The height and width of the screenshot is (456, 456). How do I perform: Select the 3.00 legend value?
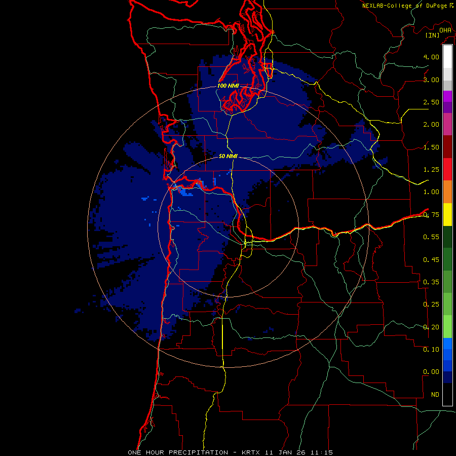pyautogui.click(x=431, y=80)
